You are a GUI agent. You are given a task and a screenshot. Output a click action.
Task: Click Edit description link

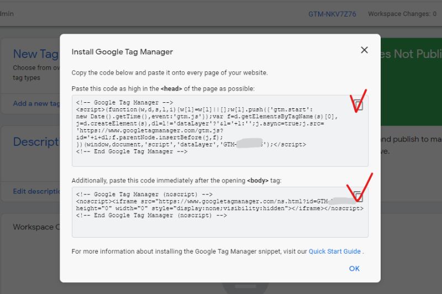click(36, 191)
